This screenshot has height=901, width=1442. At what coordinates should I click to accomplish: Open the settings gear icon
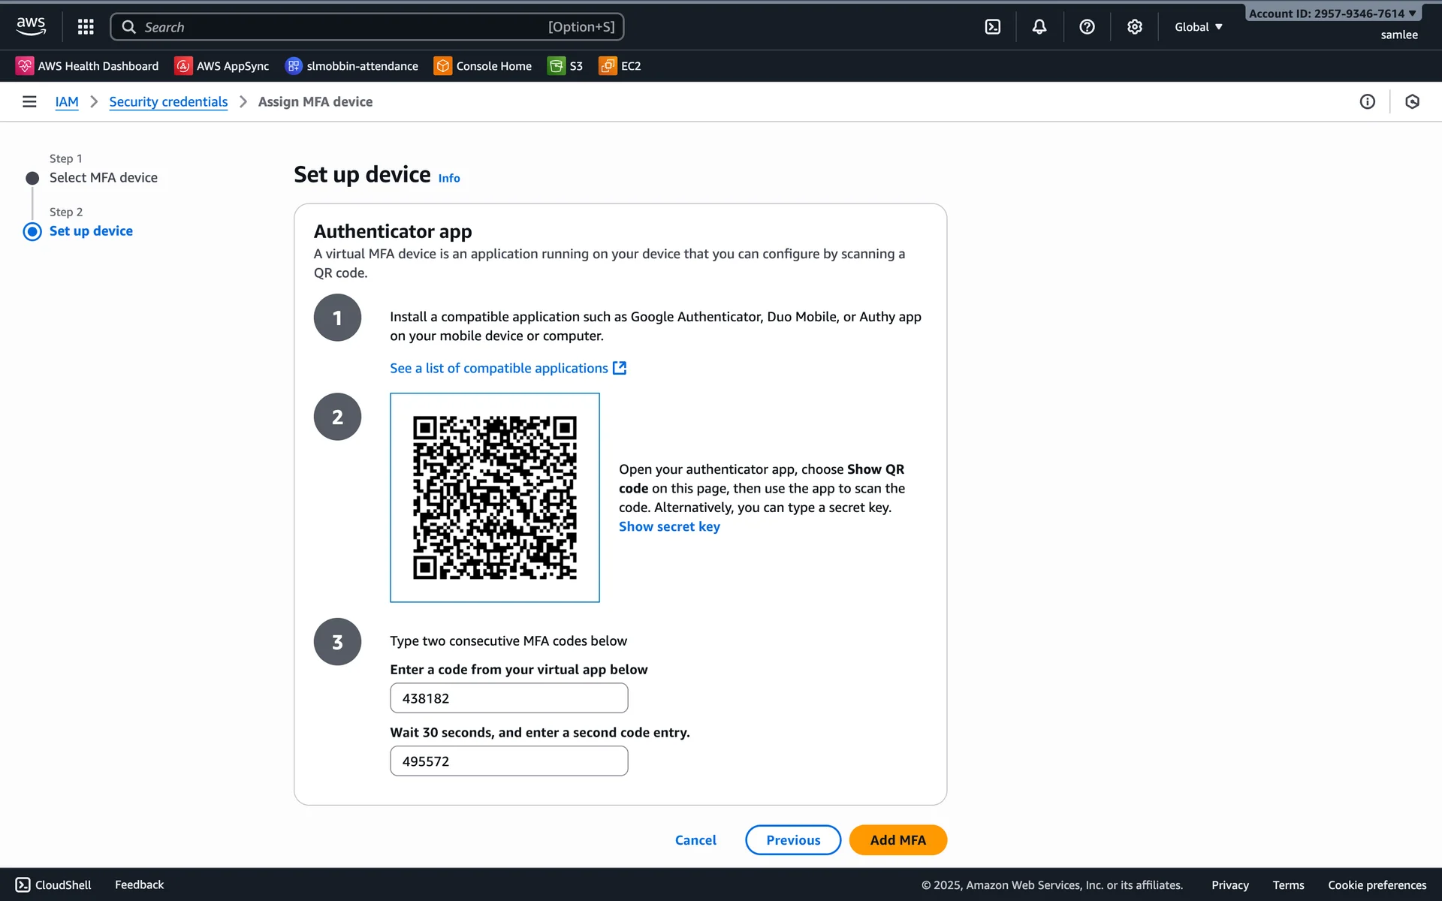click(x=1134, y=27)
